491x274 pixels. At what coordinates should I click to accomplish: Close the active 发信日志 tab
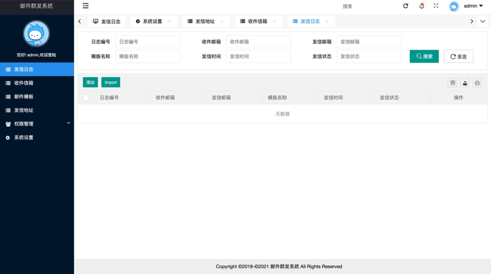click(327, 21)
